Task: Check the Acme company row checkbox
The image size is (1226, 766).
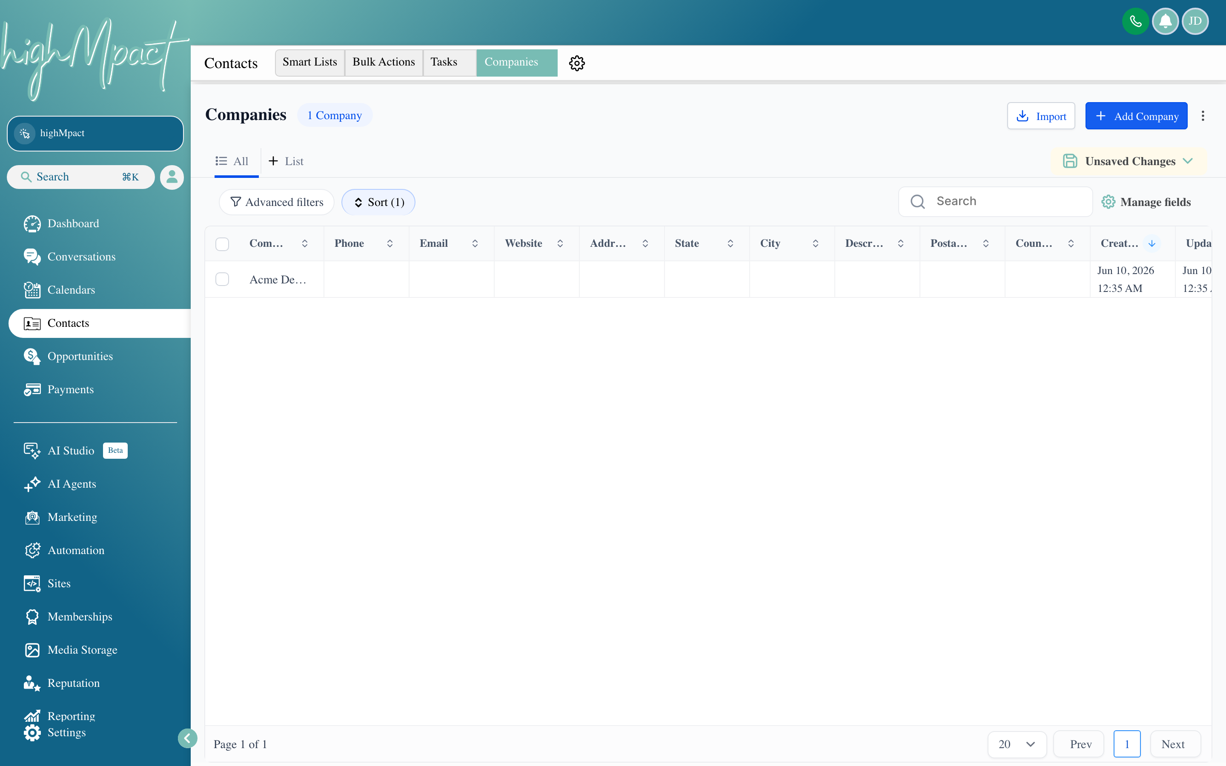Action: pos(222,279)
